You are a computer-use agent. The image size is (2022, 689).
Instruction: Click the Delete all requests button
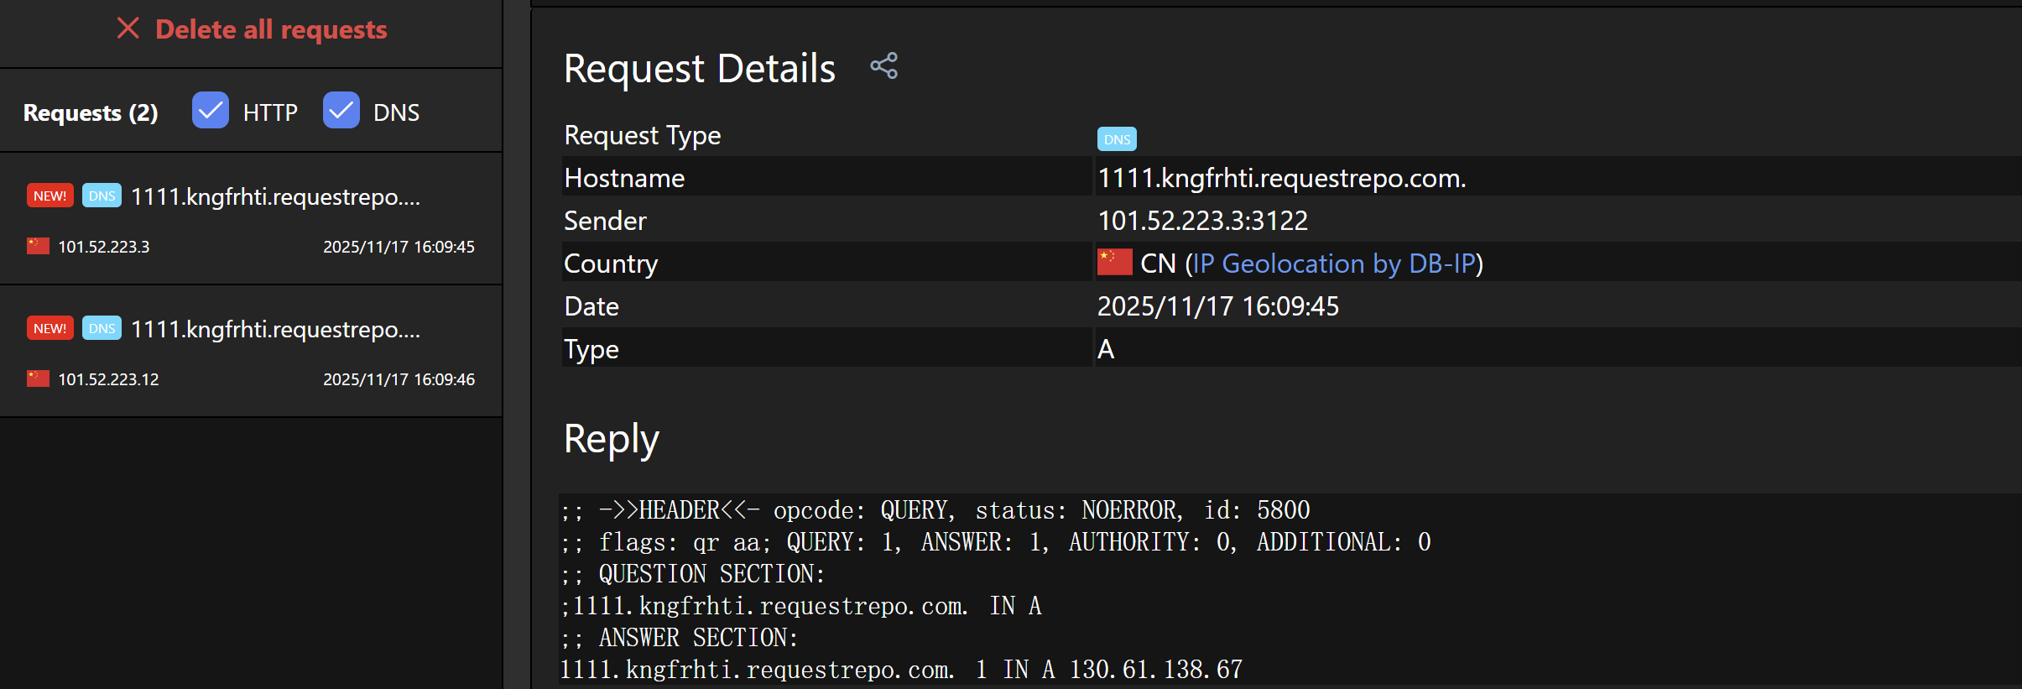point(252,29)
